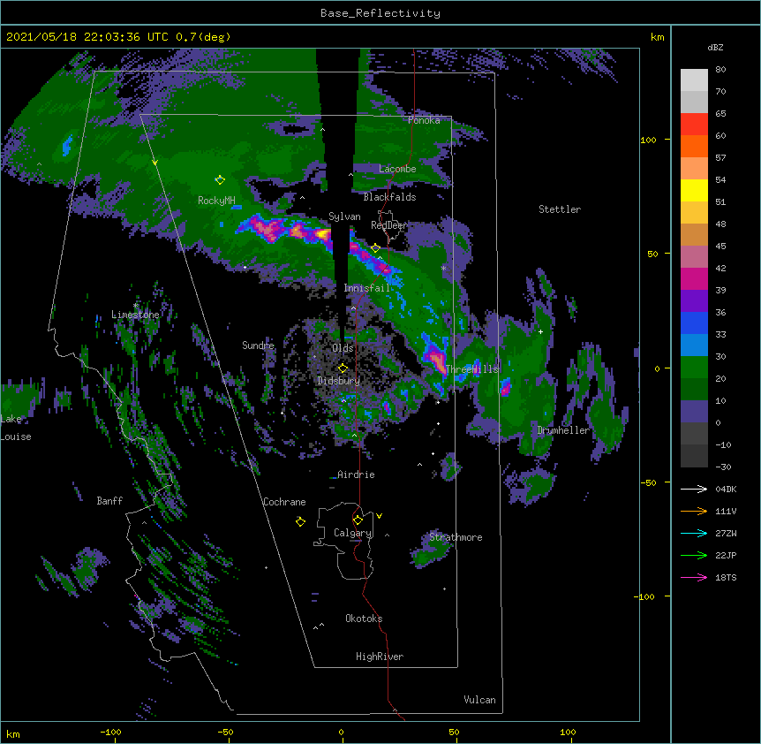Click the Didsbury town label
Viewport: 761px width, 744px height.
click(x=339, y=381)
